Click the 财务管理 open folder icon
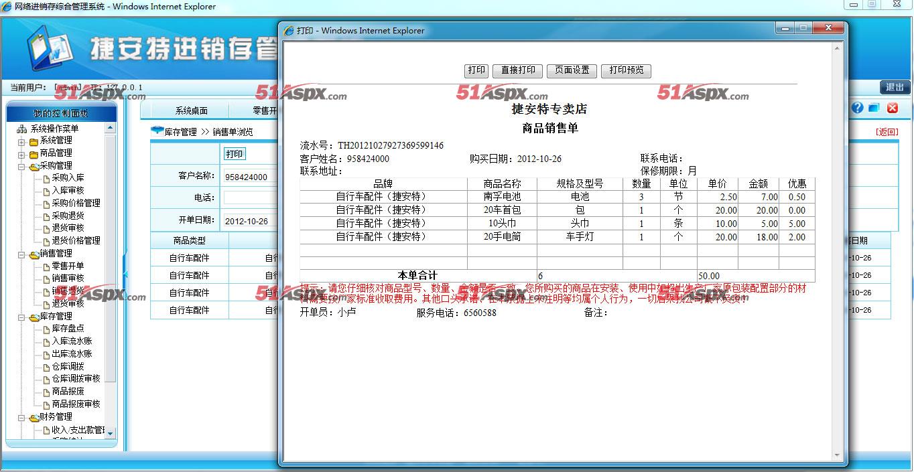Image resolution: width=914 pixels, height=472 pixels. 34,418
